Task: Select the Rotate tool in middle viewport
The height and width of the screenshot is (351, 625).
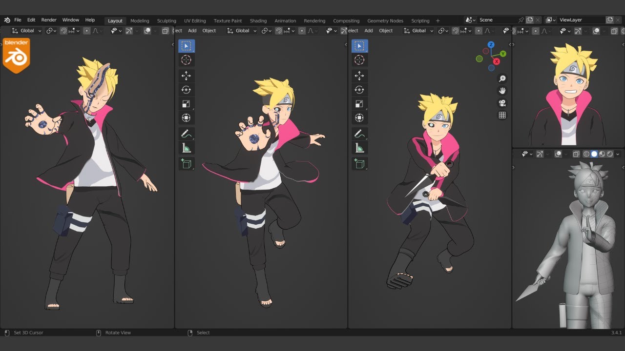Action: click(x=186, y=90)
